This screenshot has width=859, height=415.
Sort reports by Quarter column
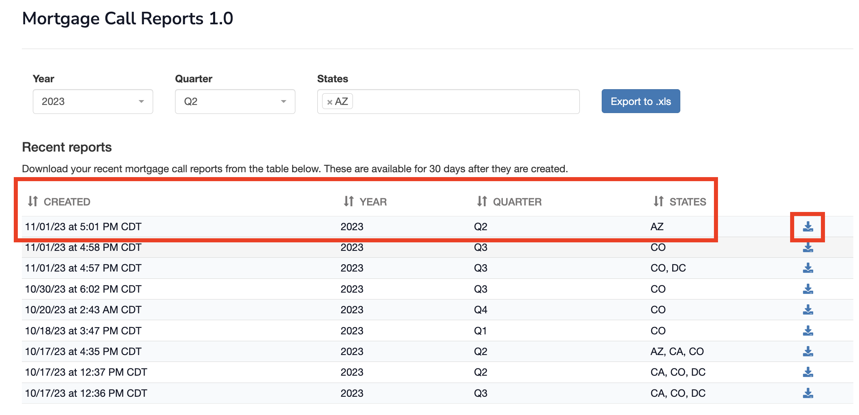tap(509, 201)
